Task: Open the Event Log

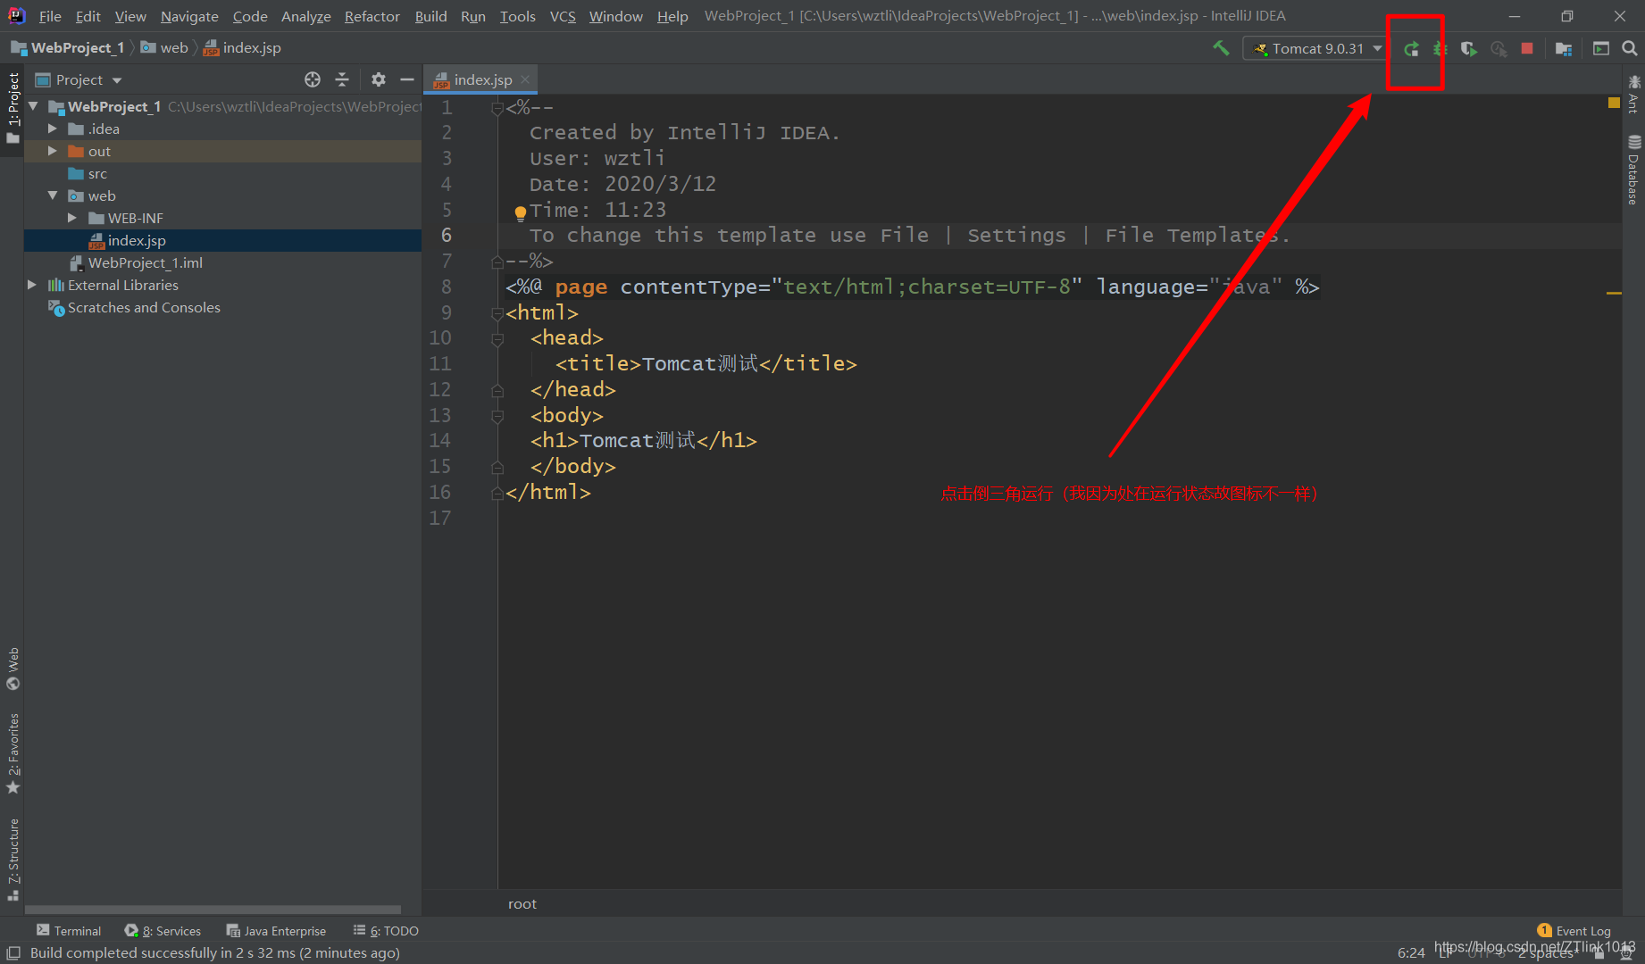Action: (1574, 930)
